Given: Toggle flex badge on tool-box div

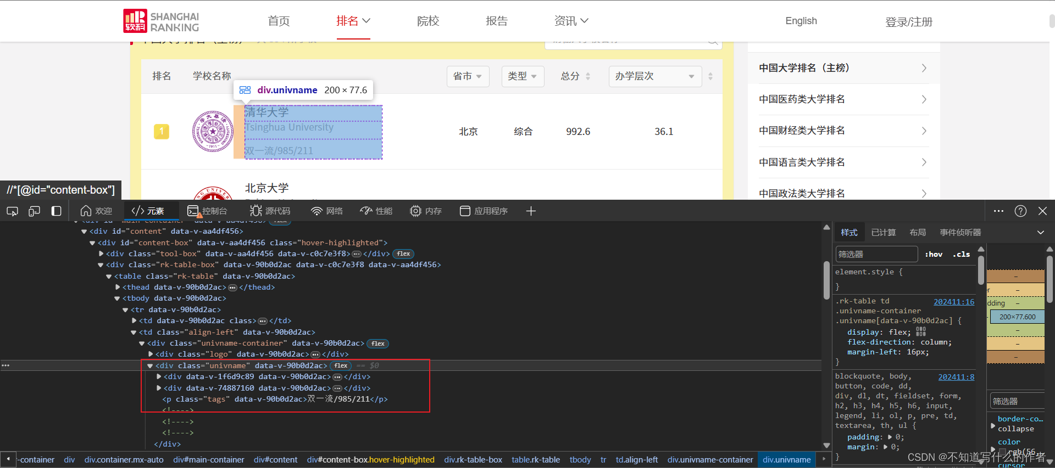Looking at the screenshot, I should [403, 254].
